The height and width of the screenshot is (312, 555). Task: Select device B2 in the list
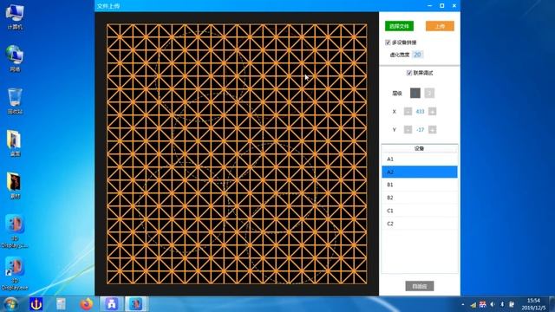coord(420,198)
